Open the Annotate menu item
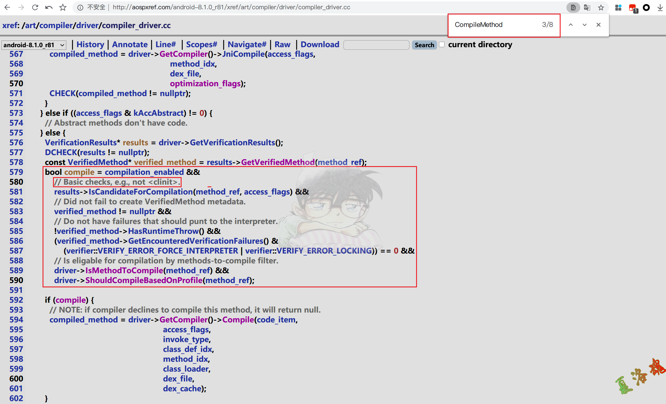Image resolution: width=666 pixels, height=404 pixels. (x=130, y=45)
